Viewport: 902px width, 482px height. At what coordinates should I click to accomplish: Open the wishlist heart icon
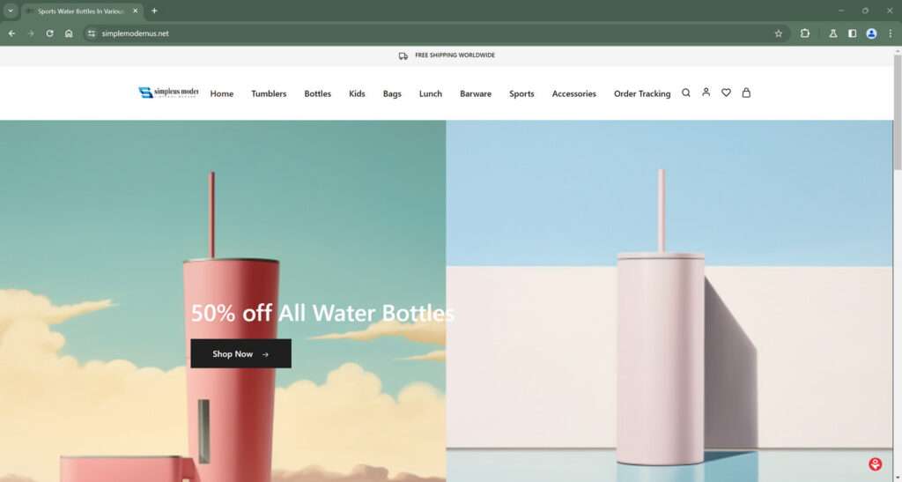click(x=726, y=93)
